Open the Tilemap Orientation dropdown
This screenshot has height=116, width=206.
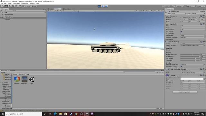pos(193,83)
